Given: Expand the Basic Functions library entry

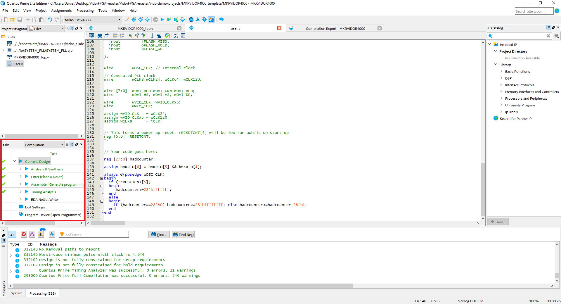Looking at the screenshot, I should (x=501, y=72).
